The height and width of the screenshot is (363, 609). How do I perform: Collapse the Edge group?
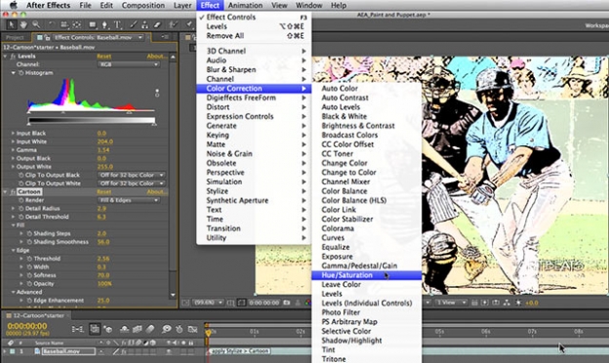(x=14, y=251)
